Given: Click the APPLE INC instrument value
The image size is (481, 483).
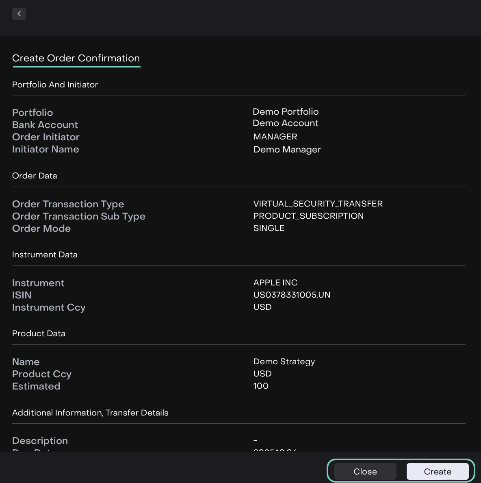Looking at the screenshot, I should click(x=275, y=283).
